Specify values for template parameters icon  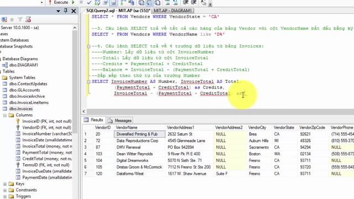(x=204, y=2)
